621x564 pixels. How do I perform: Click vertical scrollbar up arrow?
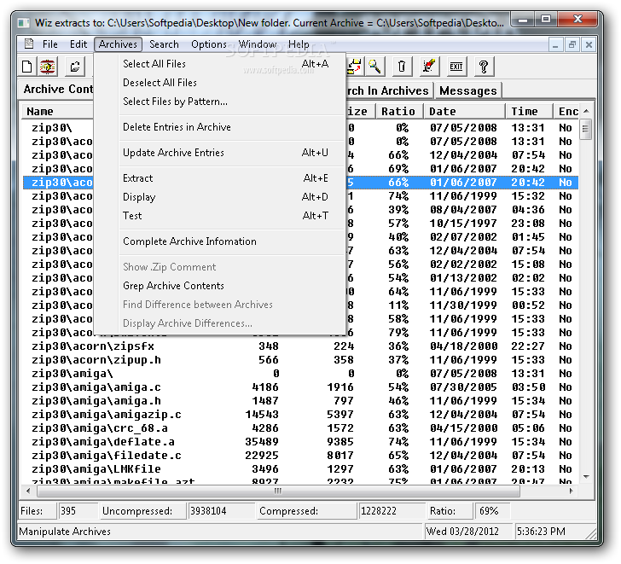coord(586,111)
